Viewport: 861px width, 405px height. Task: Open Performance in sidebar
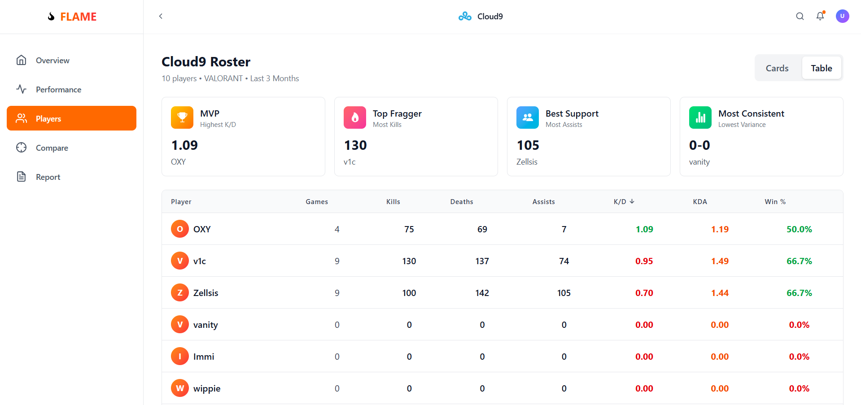(71, 89)
